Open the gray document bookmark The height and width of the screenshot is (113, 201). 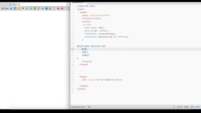click(x=50, y=8)
